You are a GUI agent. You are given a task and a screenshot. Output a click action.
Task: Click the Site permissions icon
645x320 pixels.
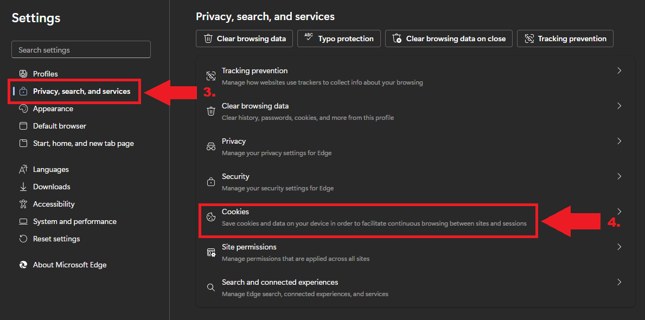tap(211, 253)
